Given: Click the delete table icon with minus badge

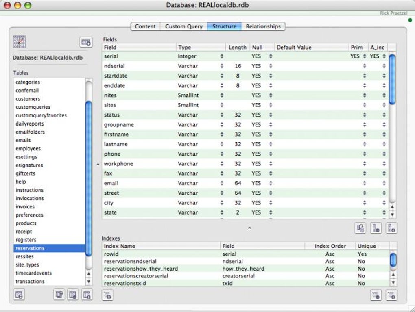Looking at the screenshot, I should point(73,295).
